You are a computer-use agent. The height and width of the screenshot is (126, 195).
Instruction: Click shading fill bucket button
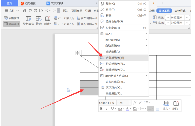tap(135, 109)
